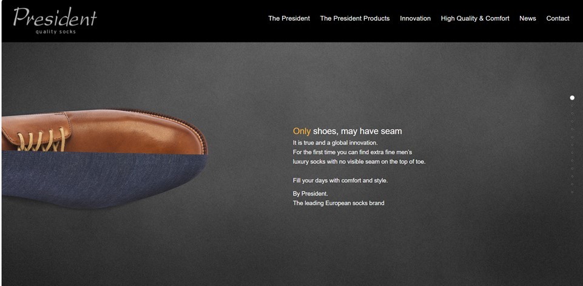
Task: Select the second-to-last slide dot
Action: 572,185
